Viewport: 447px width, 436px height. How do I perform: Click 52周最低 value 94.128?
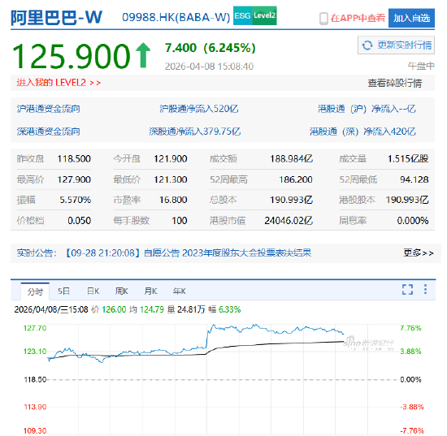pyautogui.click(x=414, y=179)
